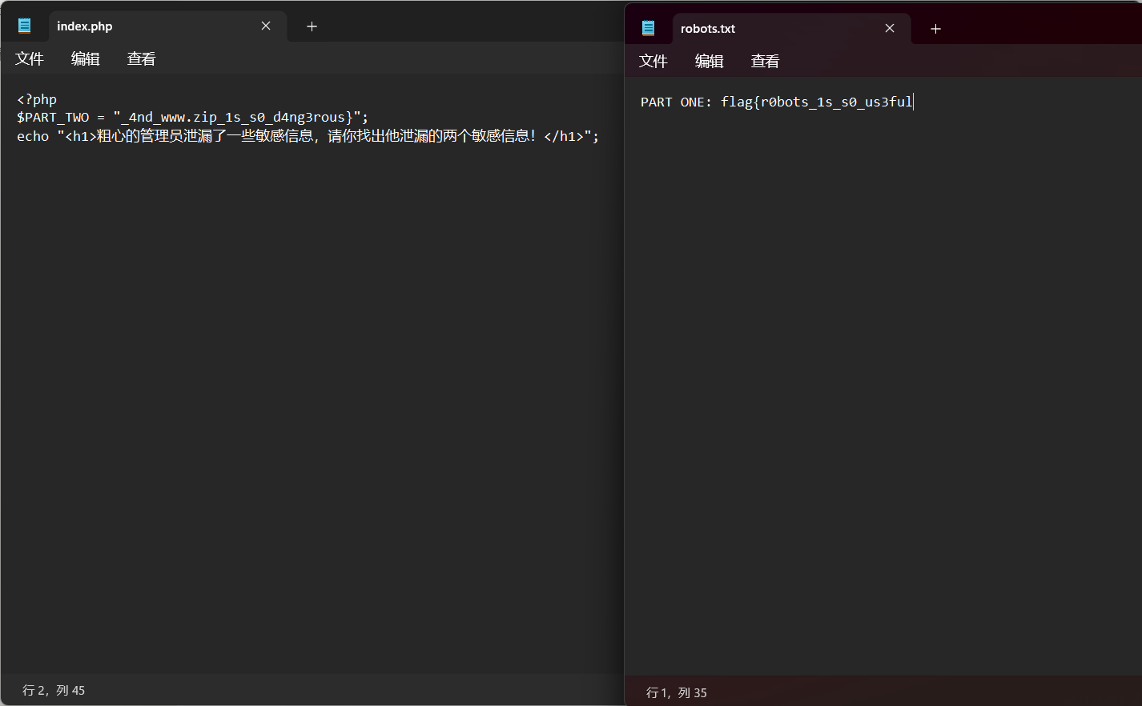
Task: Open 编辑 menu in robots.txt window
Action: (x=710, y=61)
